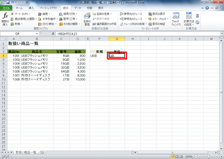Viewport: 224px width, 159px height.
Task: Select the 取扱い商品一覧 sheet tab
Action: (26, 152)
